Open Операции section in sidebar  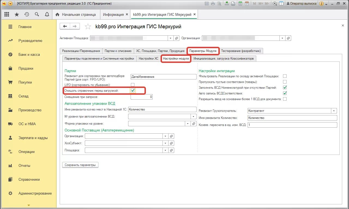coord(26,152)
